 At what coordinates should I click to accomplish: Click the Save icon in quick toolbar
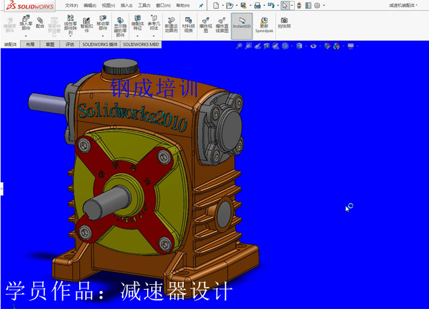(242, 5)
